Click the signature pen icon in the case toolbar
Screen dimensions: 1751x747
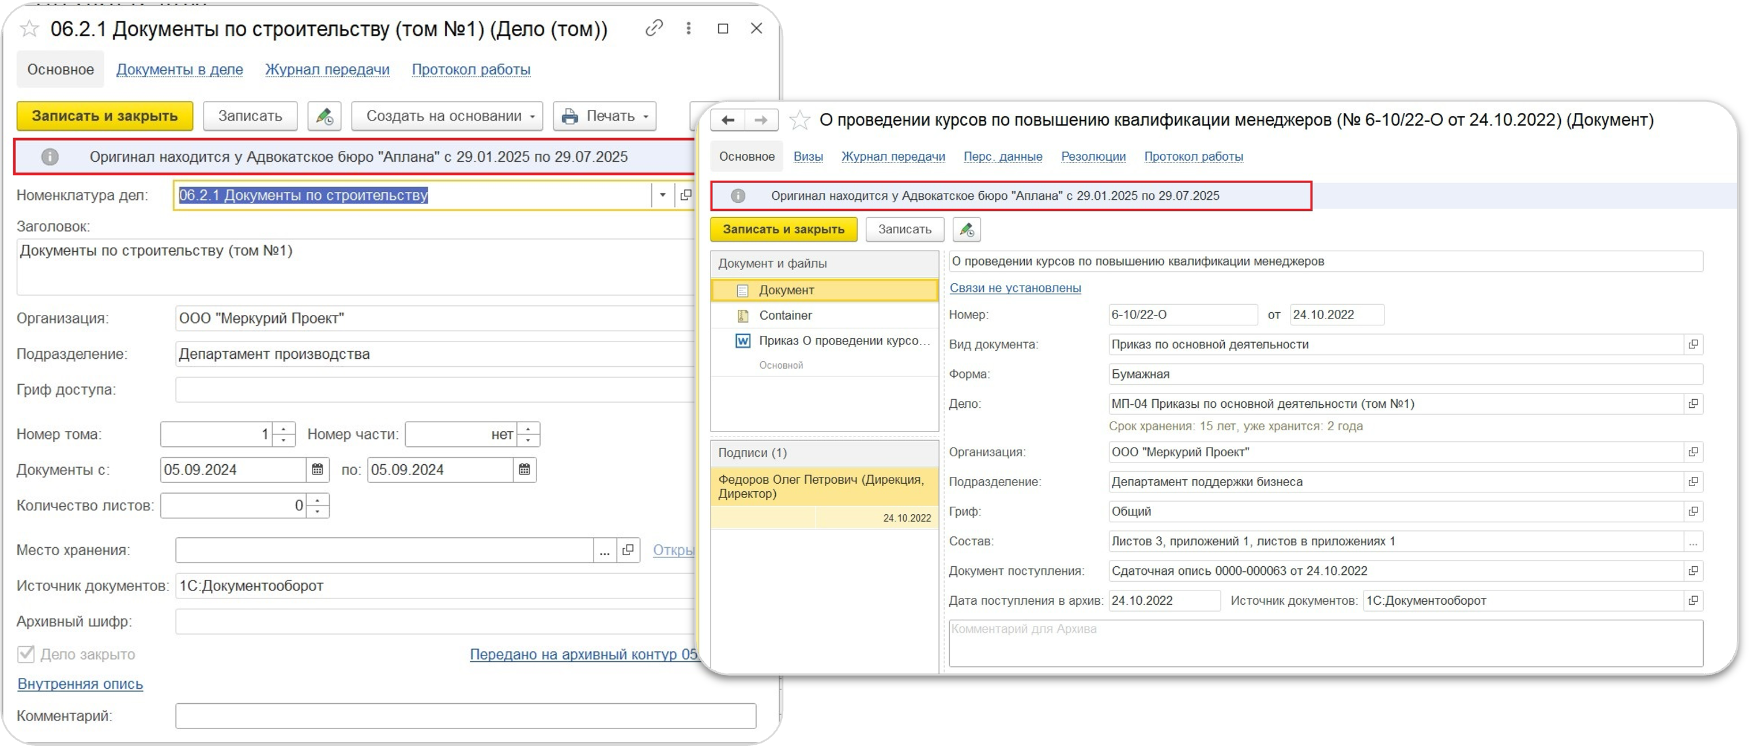coord(324,116)
